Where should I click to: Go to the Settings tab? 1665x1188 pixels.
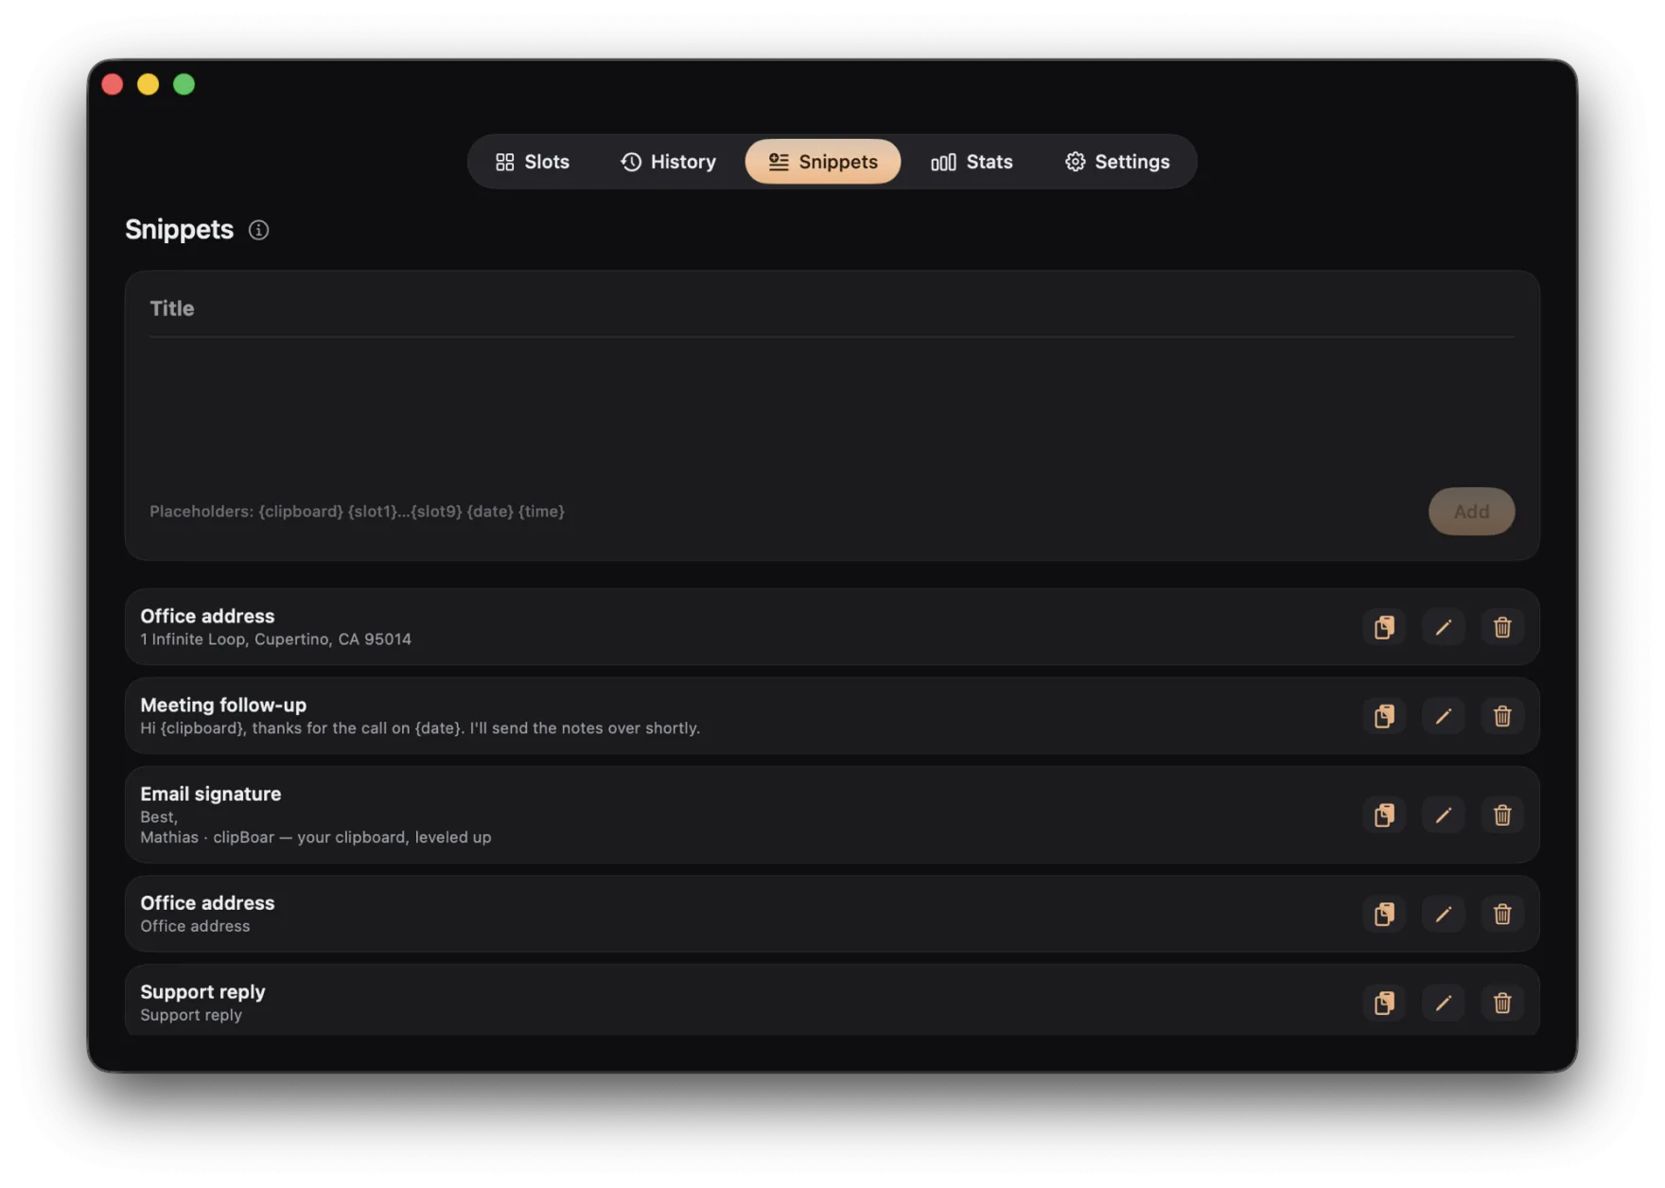point(1117,162)
